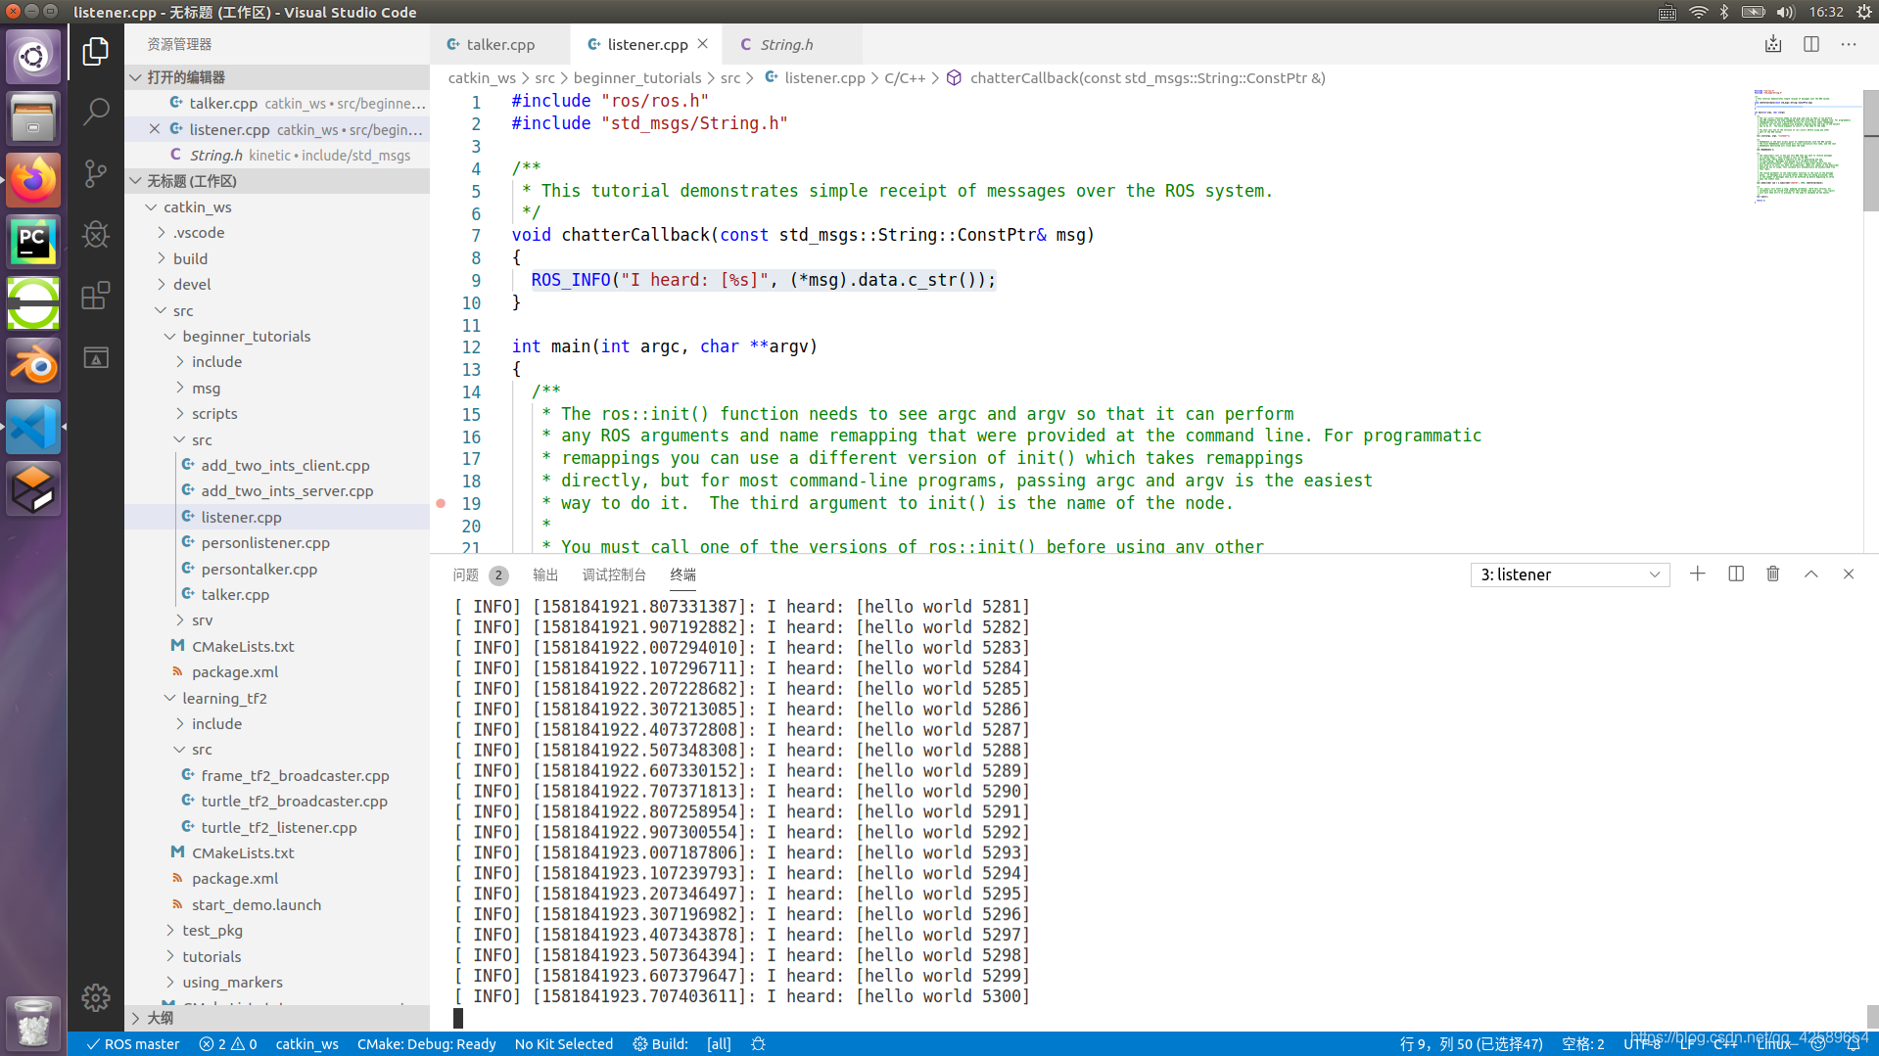1879x1056 pixels.
Task: Click the download-style editor action icon
Action: tap(1772, 45)
